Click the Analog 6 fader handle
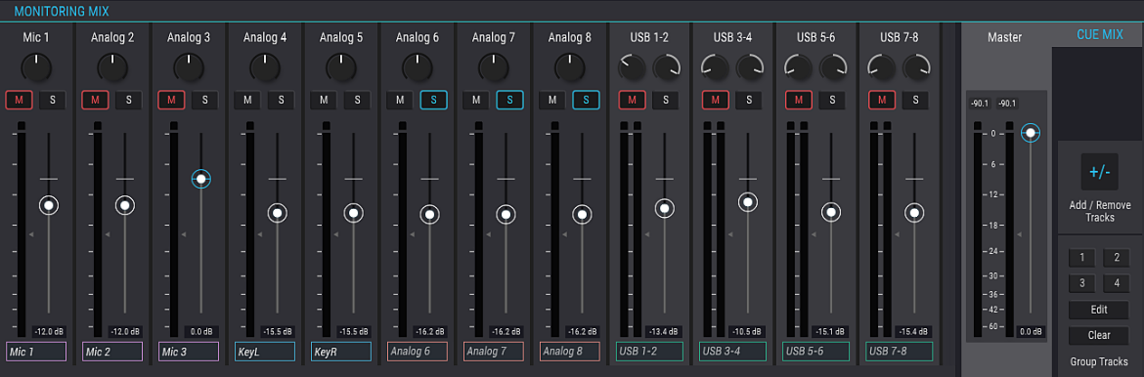 click(429, 215)
